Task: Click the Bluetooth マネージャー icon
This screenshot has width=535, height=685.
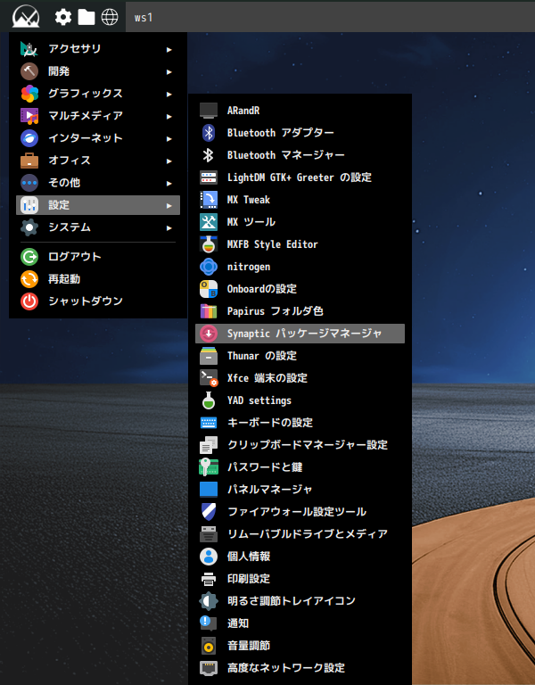Action: point(209,155)
